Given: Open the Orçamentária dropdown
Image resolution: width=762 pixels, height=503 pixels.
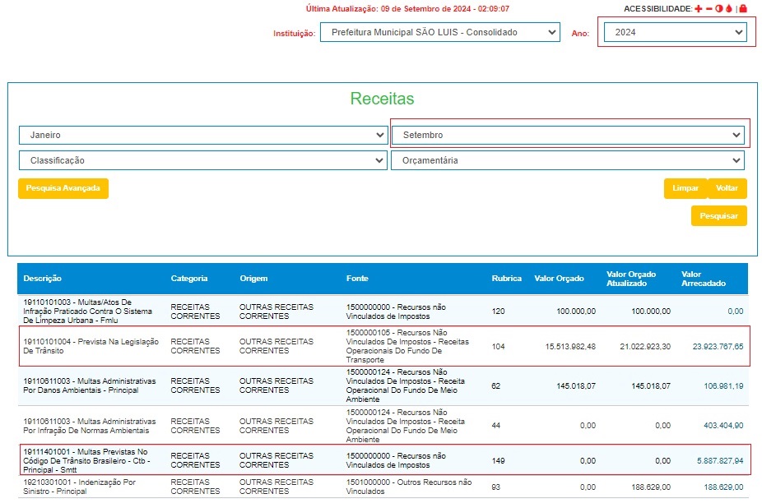Looking at the screenshot, I should (568, 160).
